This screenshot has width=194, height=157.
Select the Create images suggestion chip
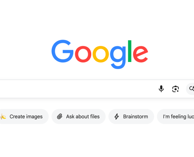point(24,117)
